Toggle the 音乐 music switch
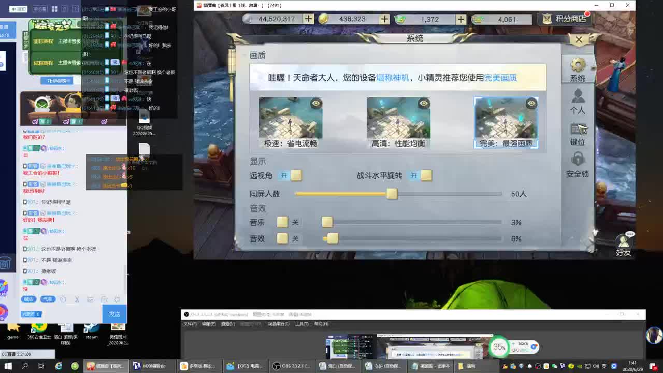This screenshot has height=373, width=663. pos(289,222)
